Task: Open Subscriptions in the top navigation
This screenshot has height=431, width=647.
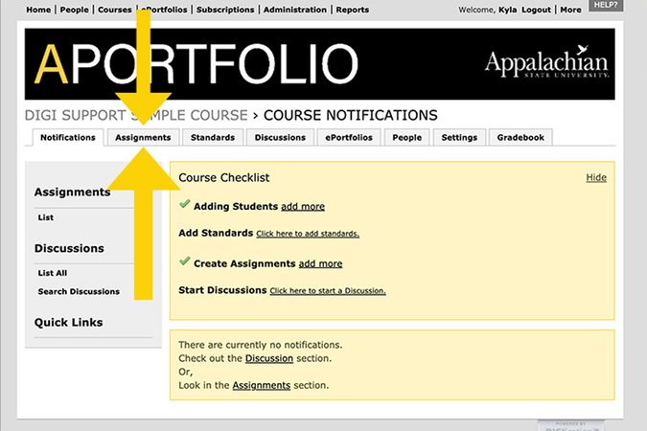Action: [x=225, y=10]
